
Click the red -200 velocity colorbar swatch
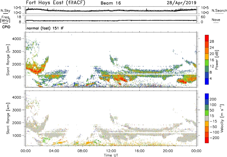207,140
